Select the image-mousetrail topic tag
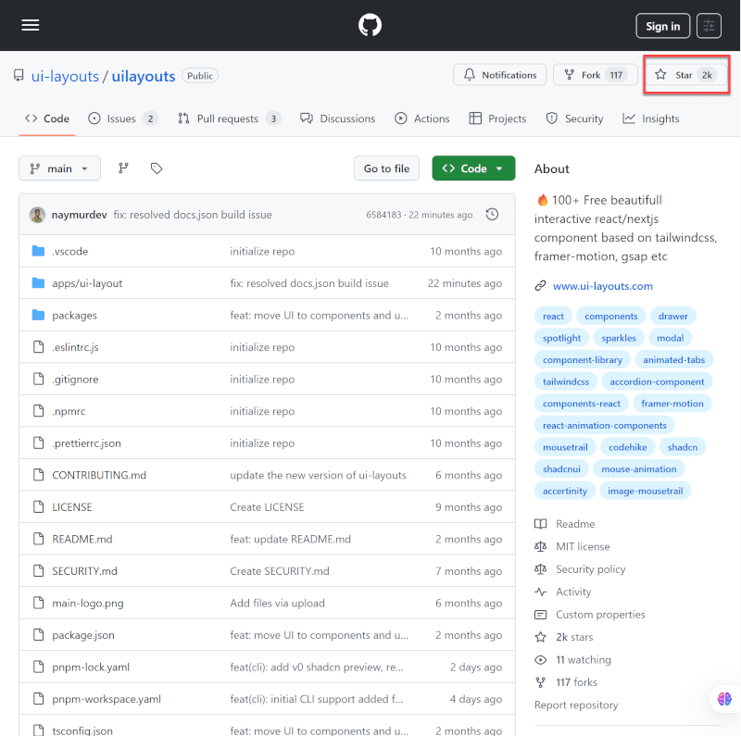 tap(645, 491)
